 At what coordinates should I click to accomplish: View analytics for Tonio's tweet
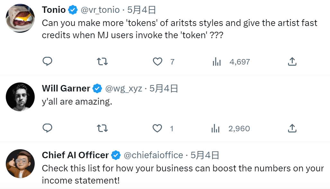click(217, 62)
